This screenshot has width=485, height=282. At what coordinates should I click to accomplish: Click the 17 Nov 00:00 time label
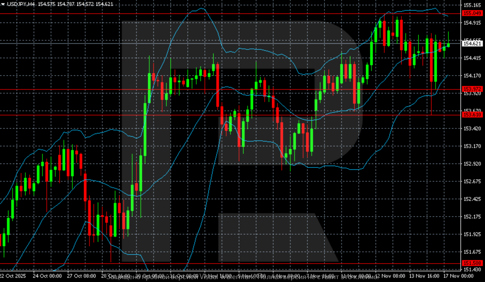pos(459,277)
